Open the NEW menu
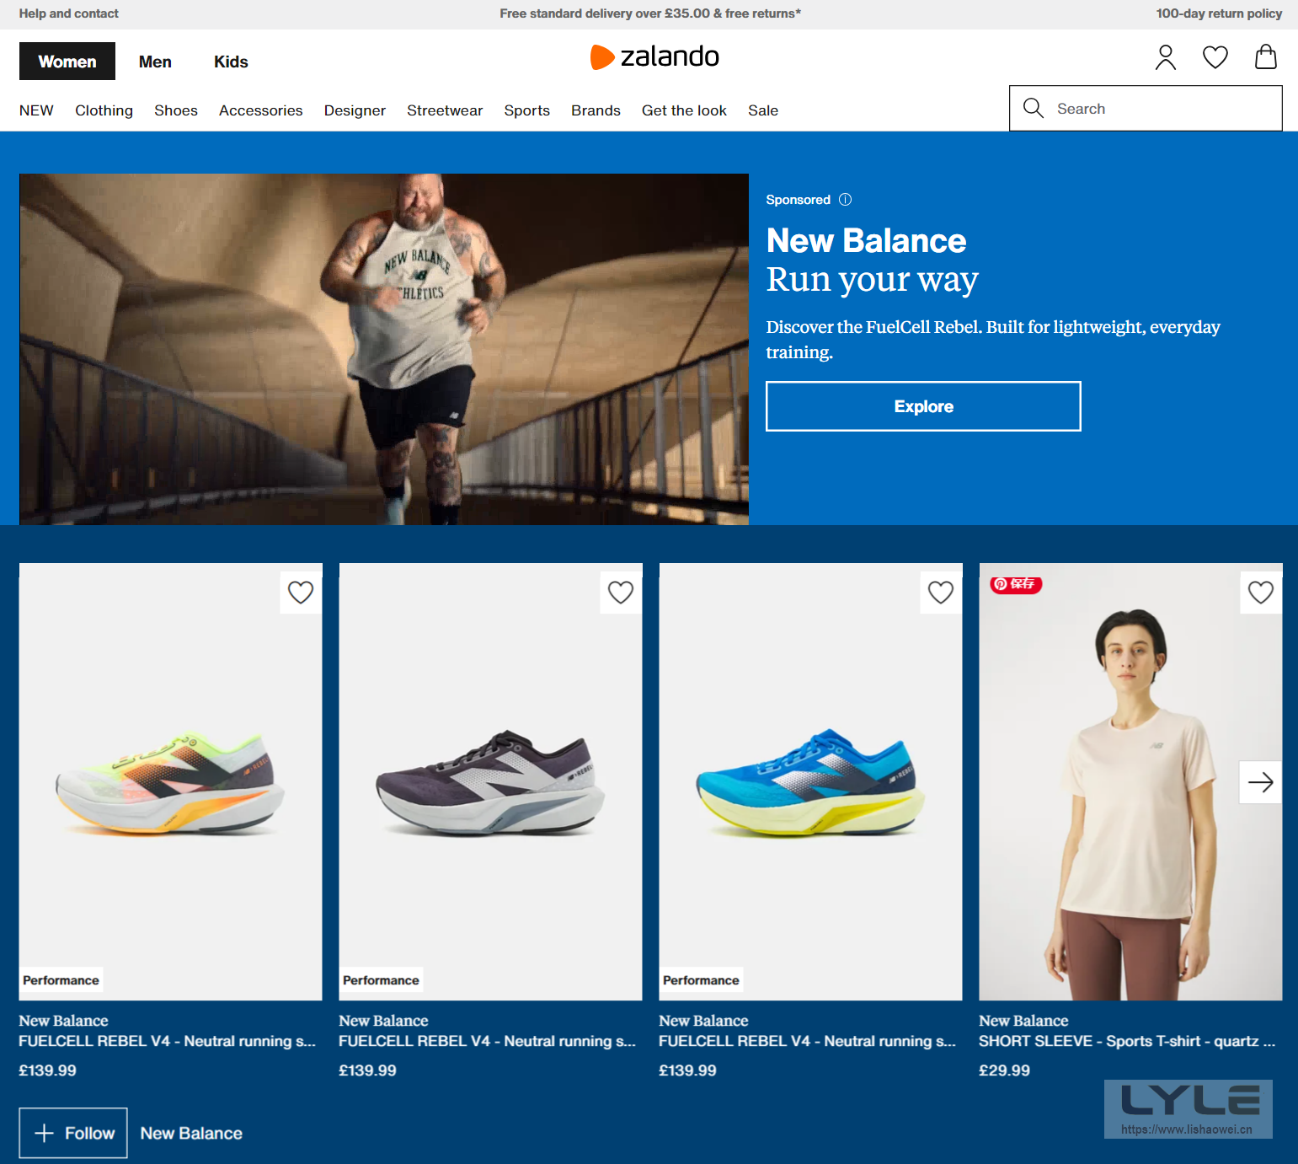 pyautogui.click(x=36, y=110)
